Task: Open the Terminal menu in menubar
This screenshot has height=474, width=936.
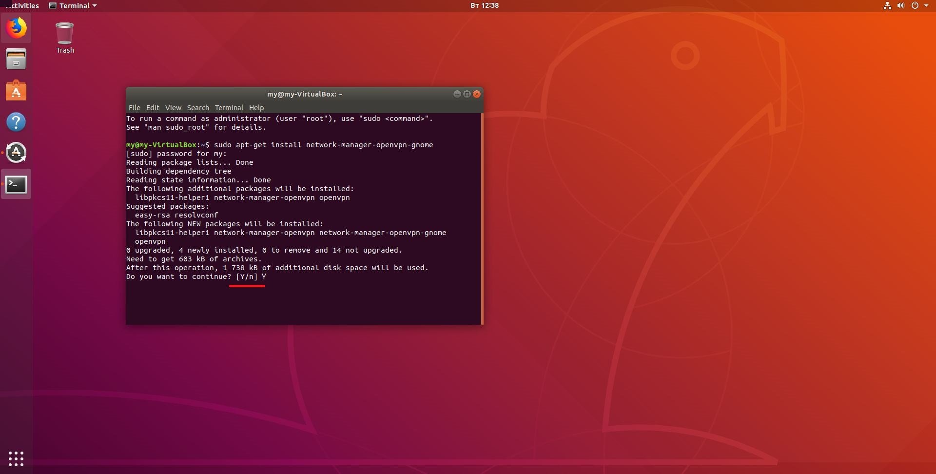Action: pyautogui.click(x=229, y=108)
